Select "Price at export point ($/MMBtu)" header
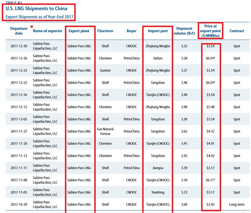This screenshot has height=213, width=251. (x=211, y=31)
